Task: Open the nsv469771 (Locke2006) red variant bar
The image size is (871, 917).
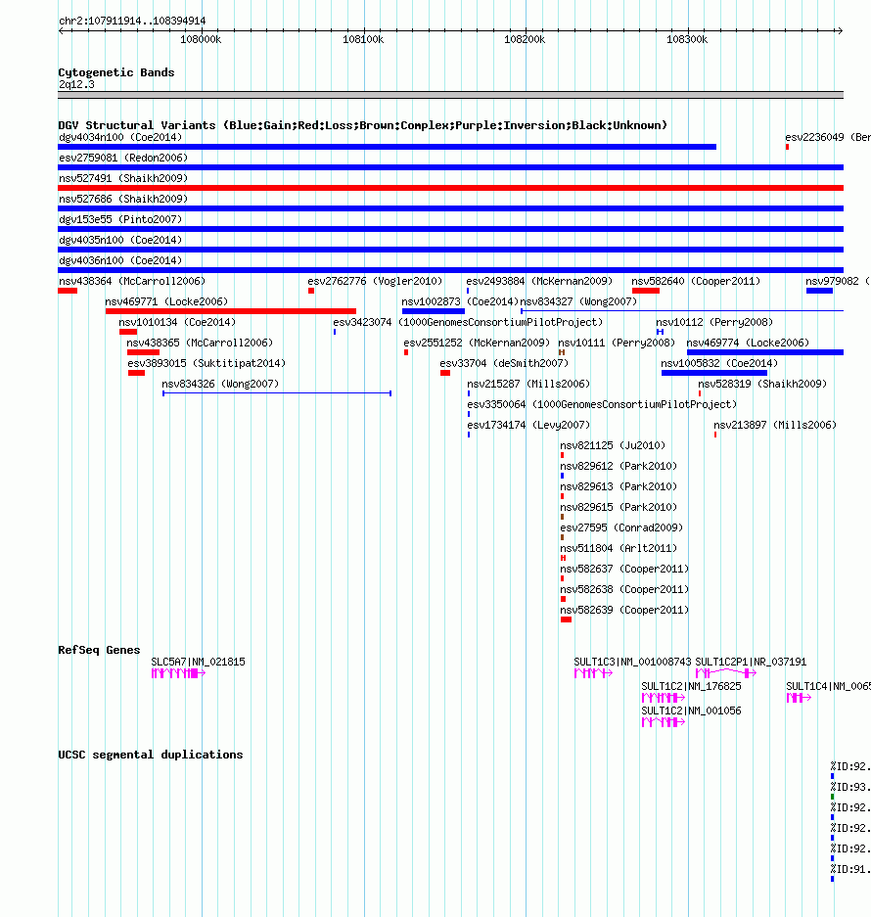Action: click(231, 311)
